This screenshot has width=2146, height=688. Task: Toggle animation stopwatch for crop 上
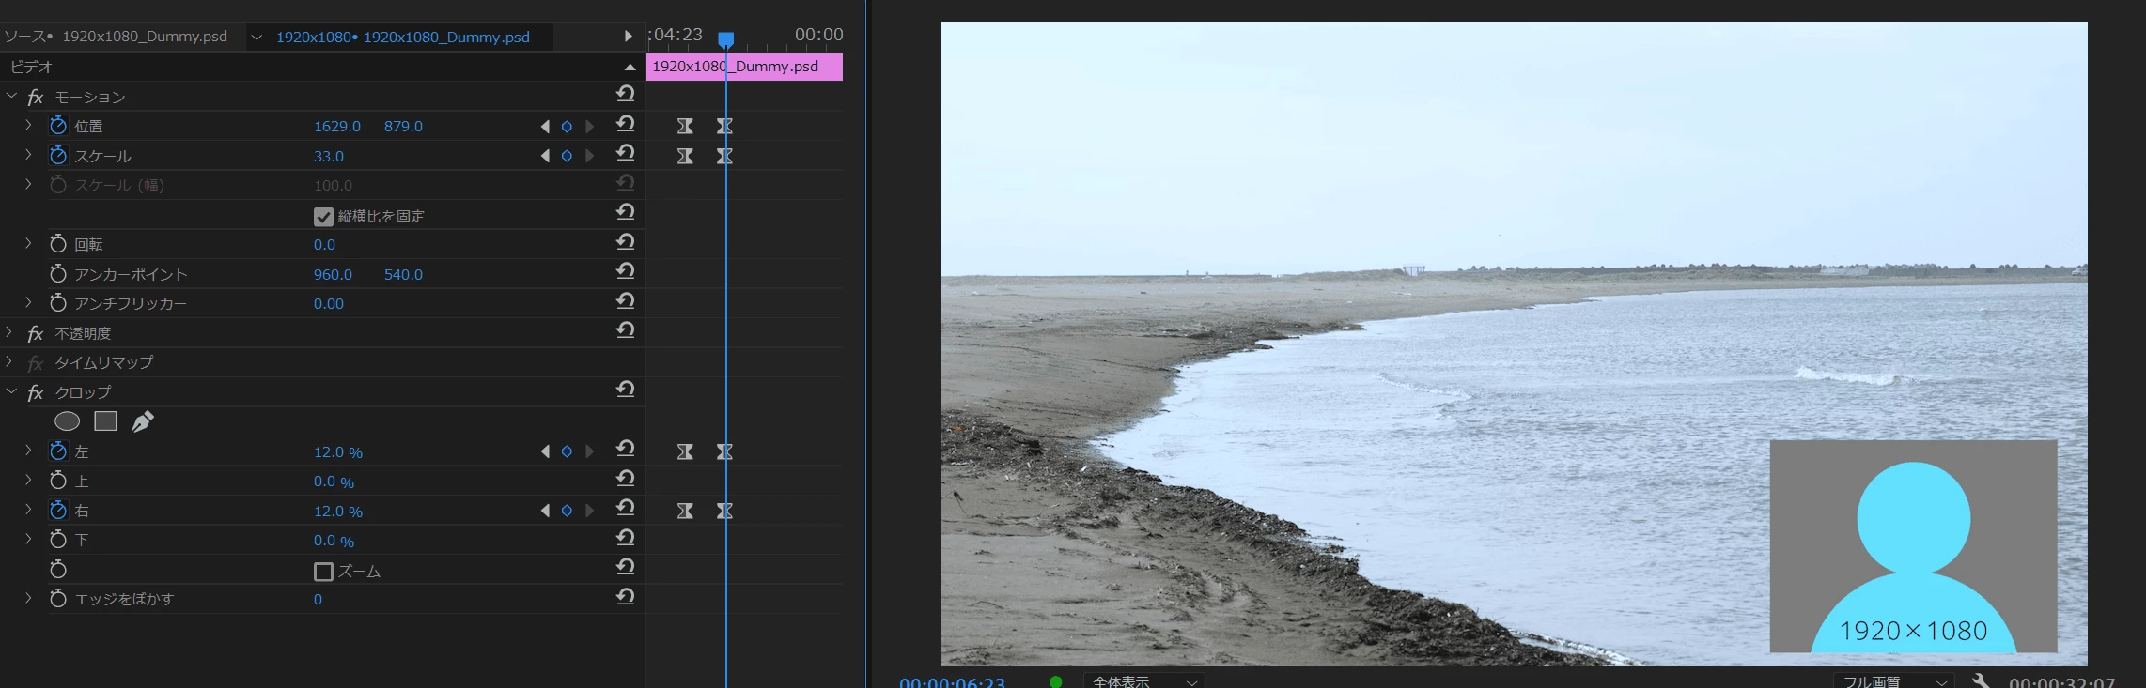point(58,481)
